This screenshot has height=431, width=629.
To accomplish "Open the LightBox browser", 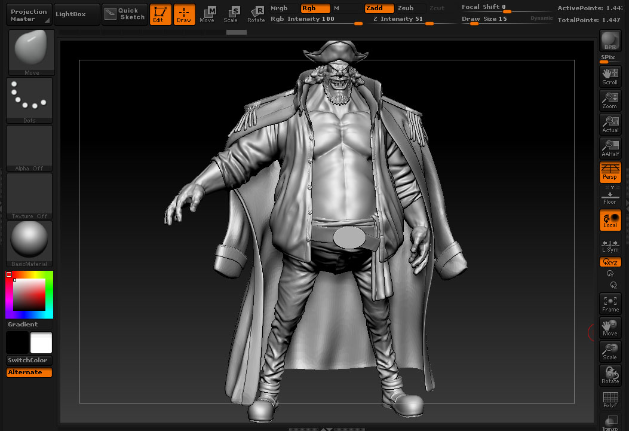I will tap(76, 14).
